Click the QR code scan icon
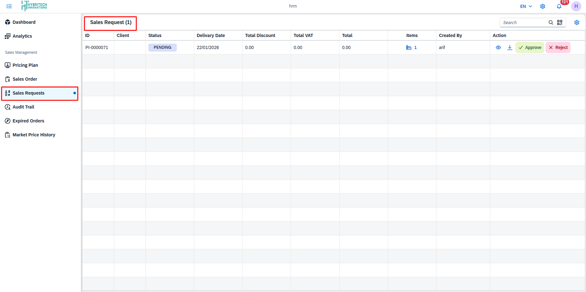Screen dimensions: 586x292 tap(560, 22)
